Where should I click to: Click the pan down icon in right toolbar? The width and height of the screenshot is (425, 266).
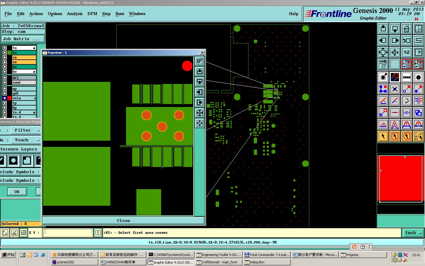[395, 29]
